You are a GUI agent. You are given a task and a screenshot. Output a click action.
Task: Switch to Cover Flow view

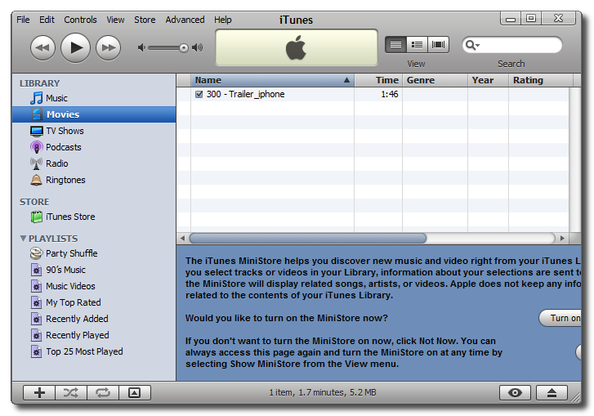pyautogui.click(x=438, y=45)
